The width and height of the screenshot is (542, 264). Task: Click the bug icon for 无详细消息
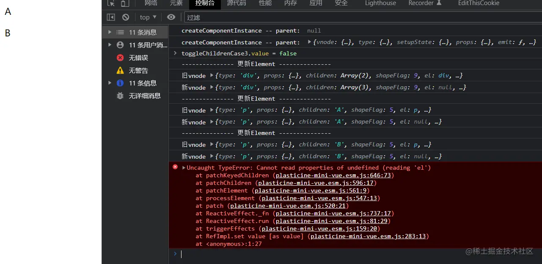click(120, 96)
